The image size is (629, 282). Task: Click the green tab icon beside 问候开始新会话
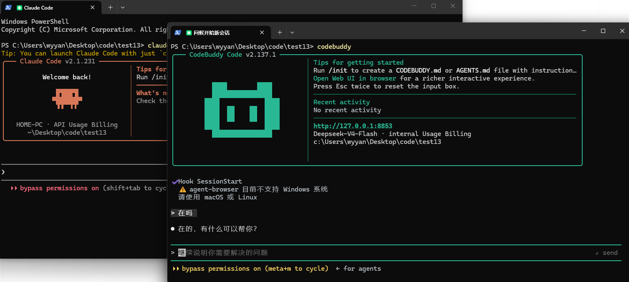[189, 33]
